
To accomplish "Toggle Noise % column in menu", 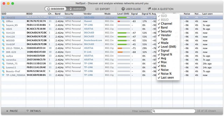I will tap(168, 74).
